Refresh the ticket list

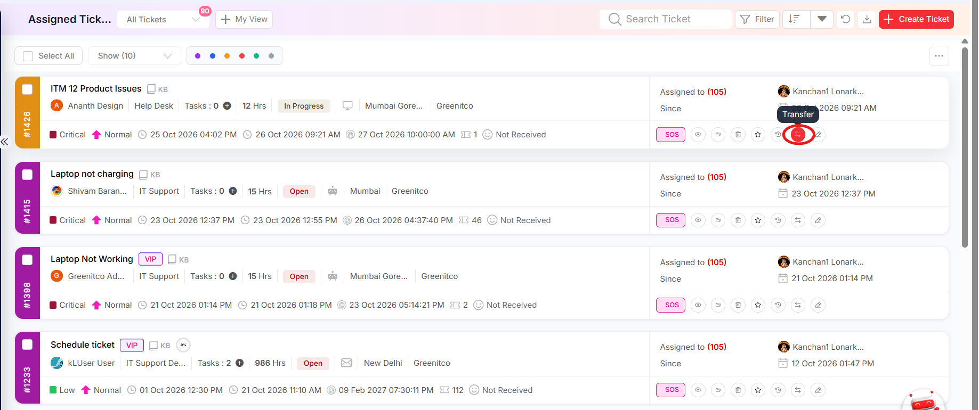coord(845,19)
